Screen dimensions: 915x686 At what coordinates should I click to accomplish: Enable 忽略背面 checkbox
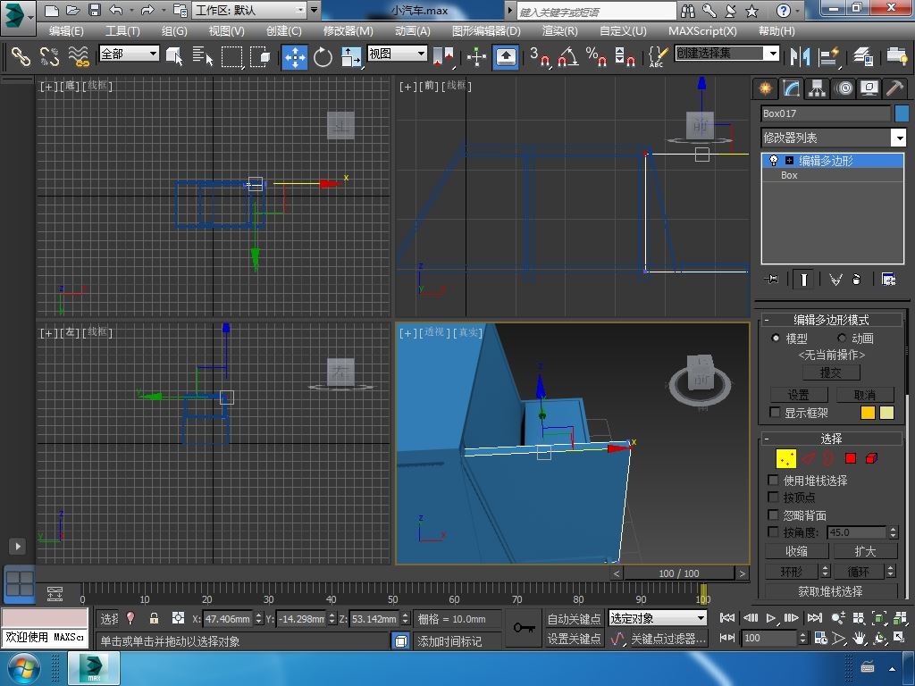774,514
